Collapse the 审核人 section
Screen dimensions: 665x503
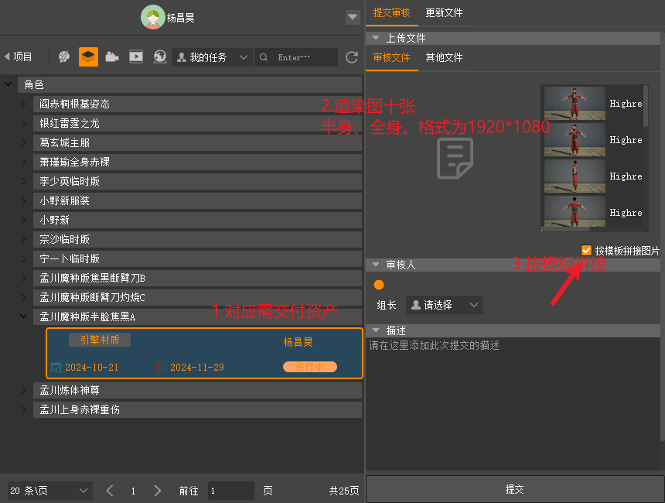pyautogui.click(x=376, y=265)
